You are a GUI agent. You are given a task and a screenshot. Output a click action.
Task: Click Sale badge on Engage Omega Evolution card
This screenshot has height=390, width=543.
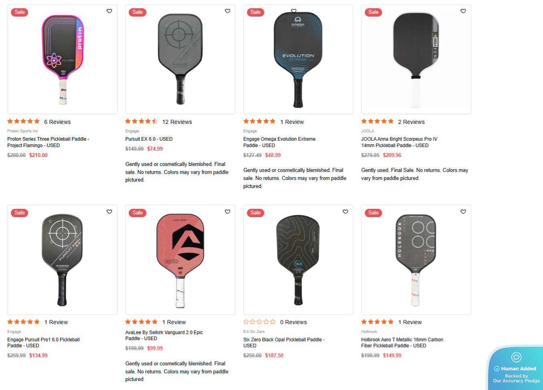pyautogui.click(x=255, y=12)
